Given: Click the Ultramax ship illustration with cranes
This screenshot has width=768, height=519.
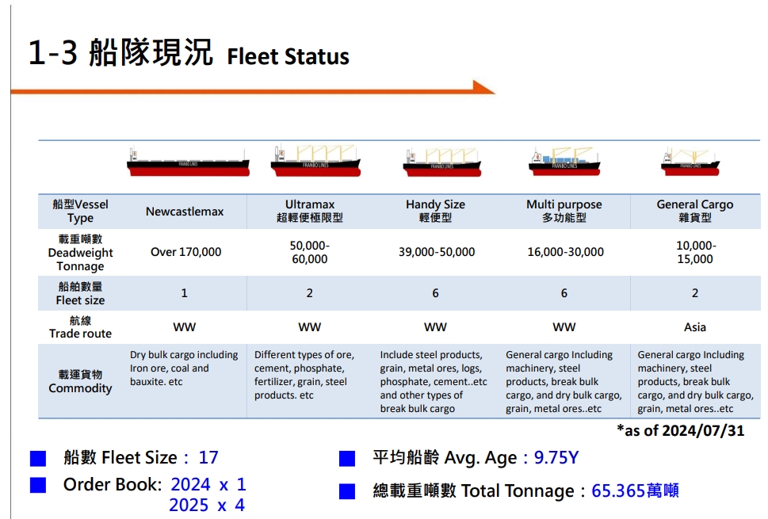Looking at the screenshot, I should (315, 161).
